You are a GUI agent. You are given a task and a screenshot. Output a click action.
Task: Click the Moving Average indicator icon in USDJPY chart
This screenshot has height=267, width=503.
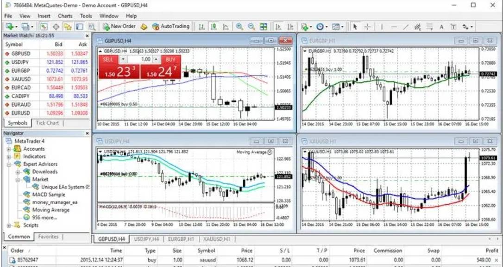pyautogui.click(x=270, y=152)
